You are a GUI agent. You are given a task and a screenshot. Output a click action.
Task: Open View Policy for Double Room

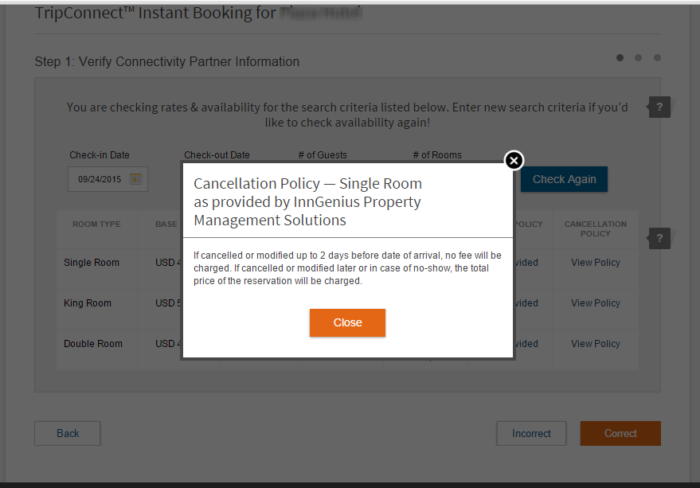click(x=595, y=344)
